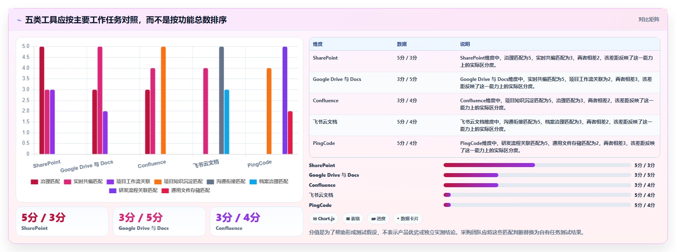Click the PingCode description cell in 说明 column
Screen dimensions: 676x252
pos(557,147)
